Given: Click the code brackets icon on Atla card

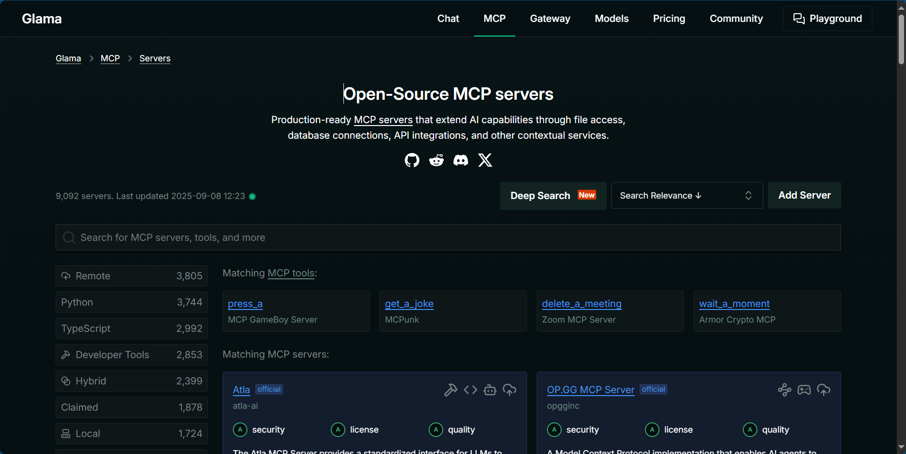Looking at the screenshot, I should click(x=471, y=390).
